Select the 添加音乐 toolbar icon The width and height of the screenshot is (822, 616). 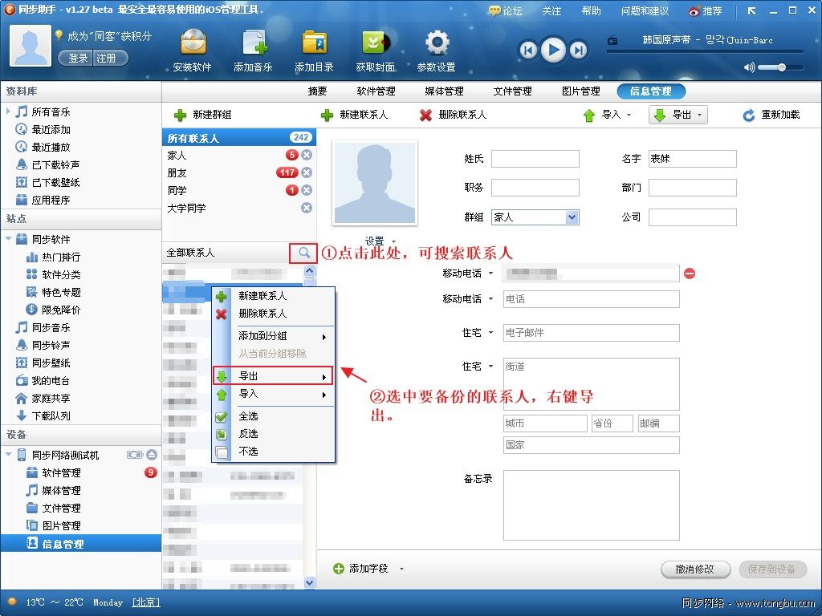click(x=254, y=48)
